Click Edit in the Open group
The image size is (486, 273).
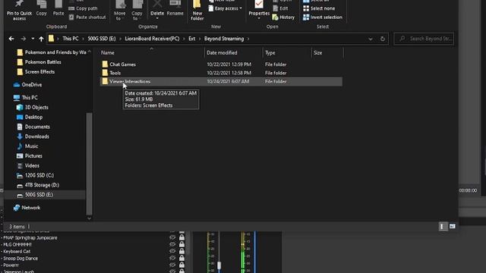(280, 8)
